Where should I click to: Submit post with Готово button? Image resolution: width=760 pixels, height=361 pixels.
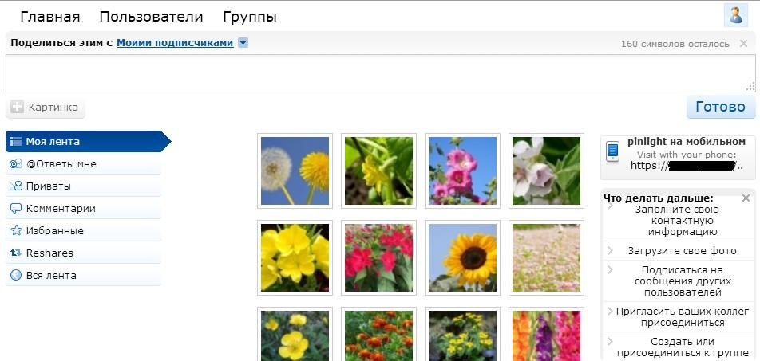coord(720,107)
